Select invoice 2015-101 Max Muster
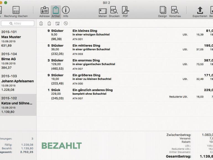 [x=18, y=38]
